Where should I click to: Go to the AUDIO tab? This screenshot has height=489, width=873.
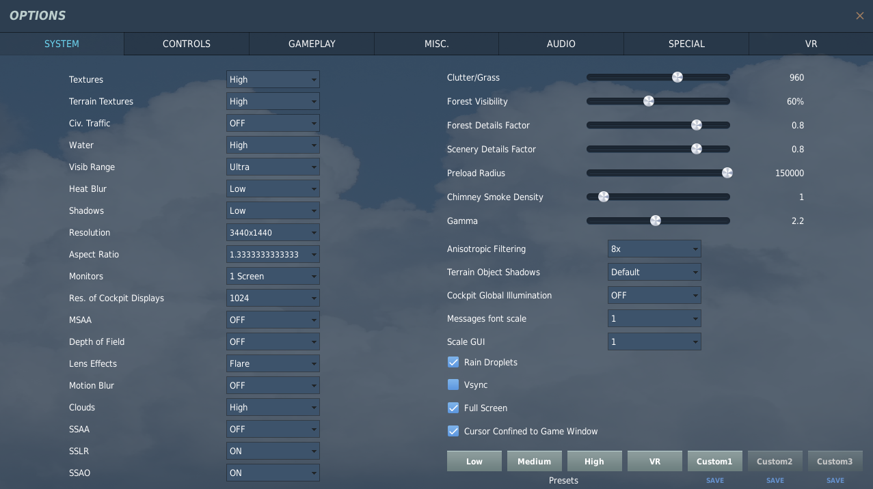561,44
